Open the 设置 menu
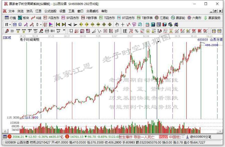 [x=62, y=11]
